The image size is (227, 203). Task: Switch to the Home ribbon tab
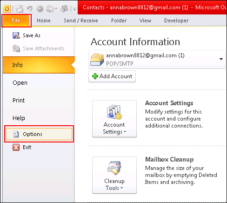tap(44, 20)
